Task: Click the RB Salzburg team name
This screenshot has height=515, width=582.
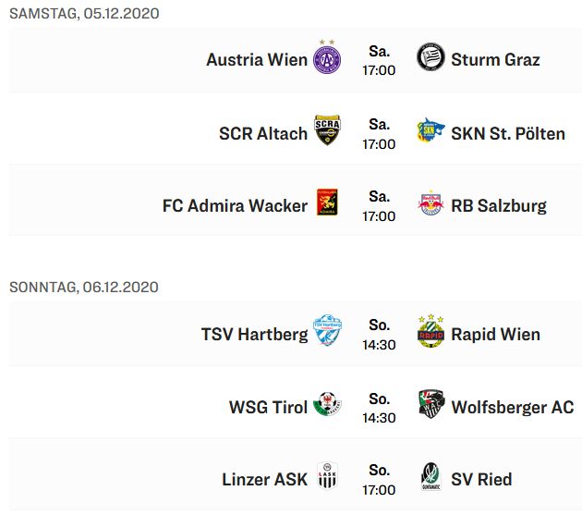Action: click(499, 206)
